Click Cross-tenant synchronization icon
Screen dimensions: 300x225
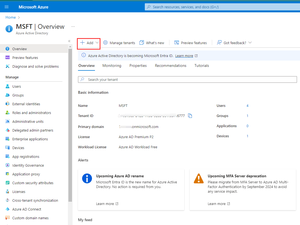7,200
